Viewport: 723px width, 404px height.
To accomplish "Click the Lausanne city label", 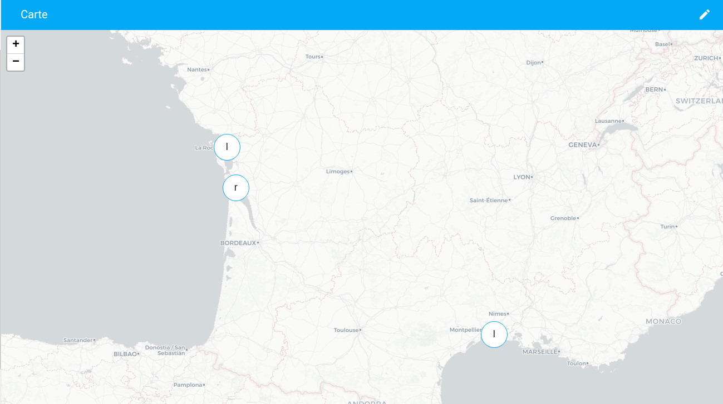I will (x=608, y=121).
